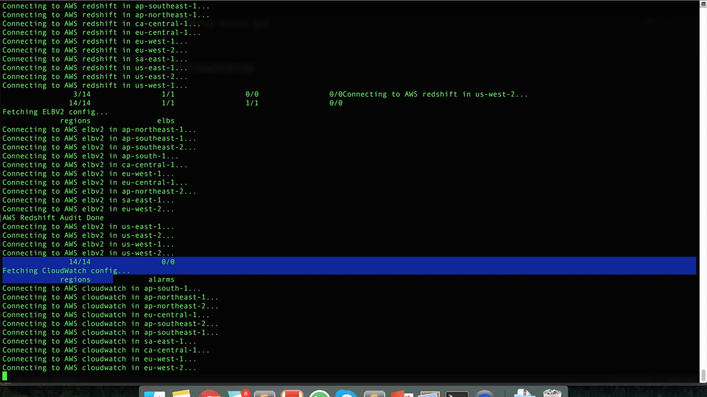Select the 'redshift in sa-east-1' line
Viewport: 707px width, 397px height.
pos(95,59)
